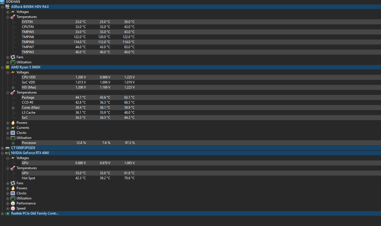Expand the Speed section
Screen dimensions: 381x226
point(8,209)
